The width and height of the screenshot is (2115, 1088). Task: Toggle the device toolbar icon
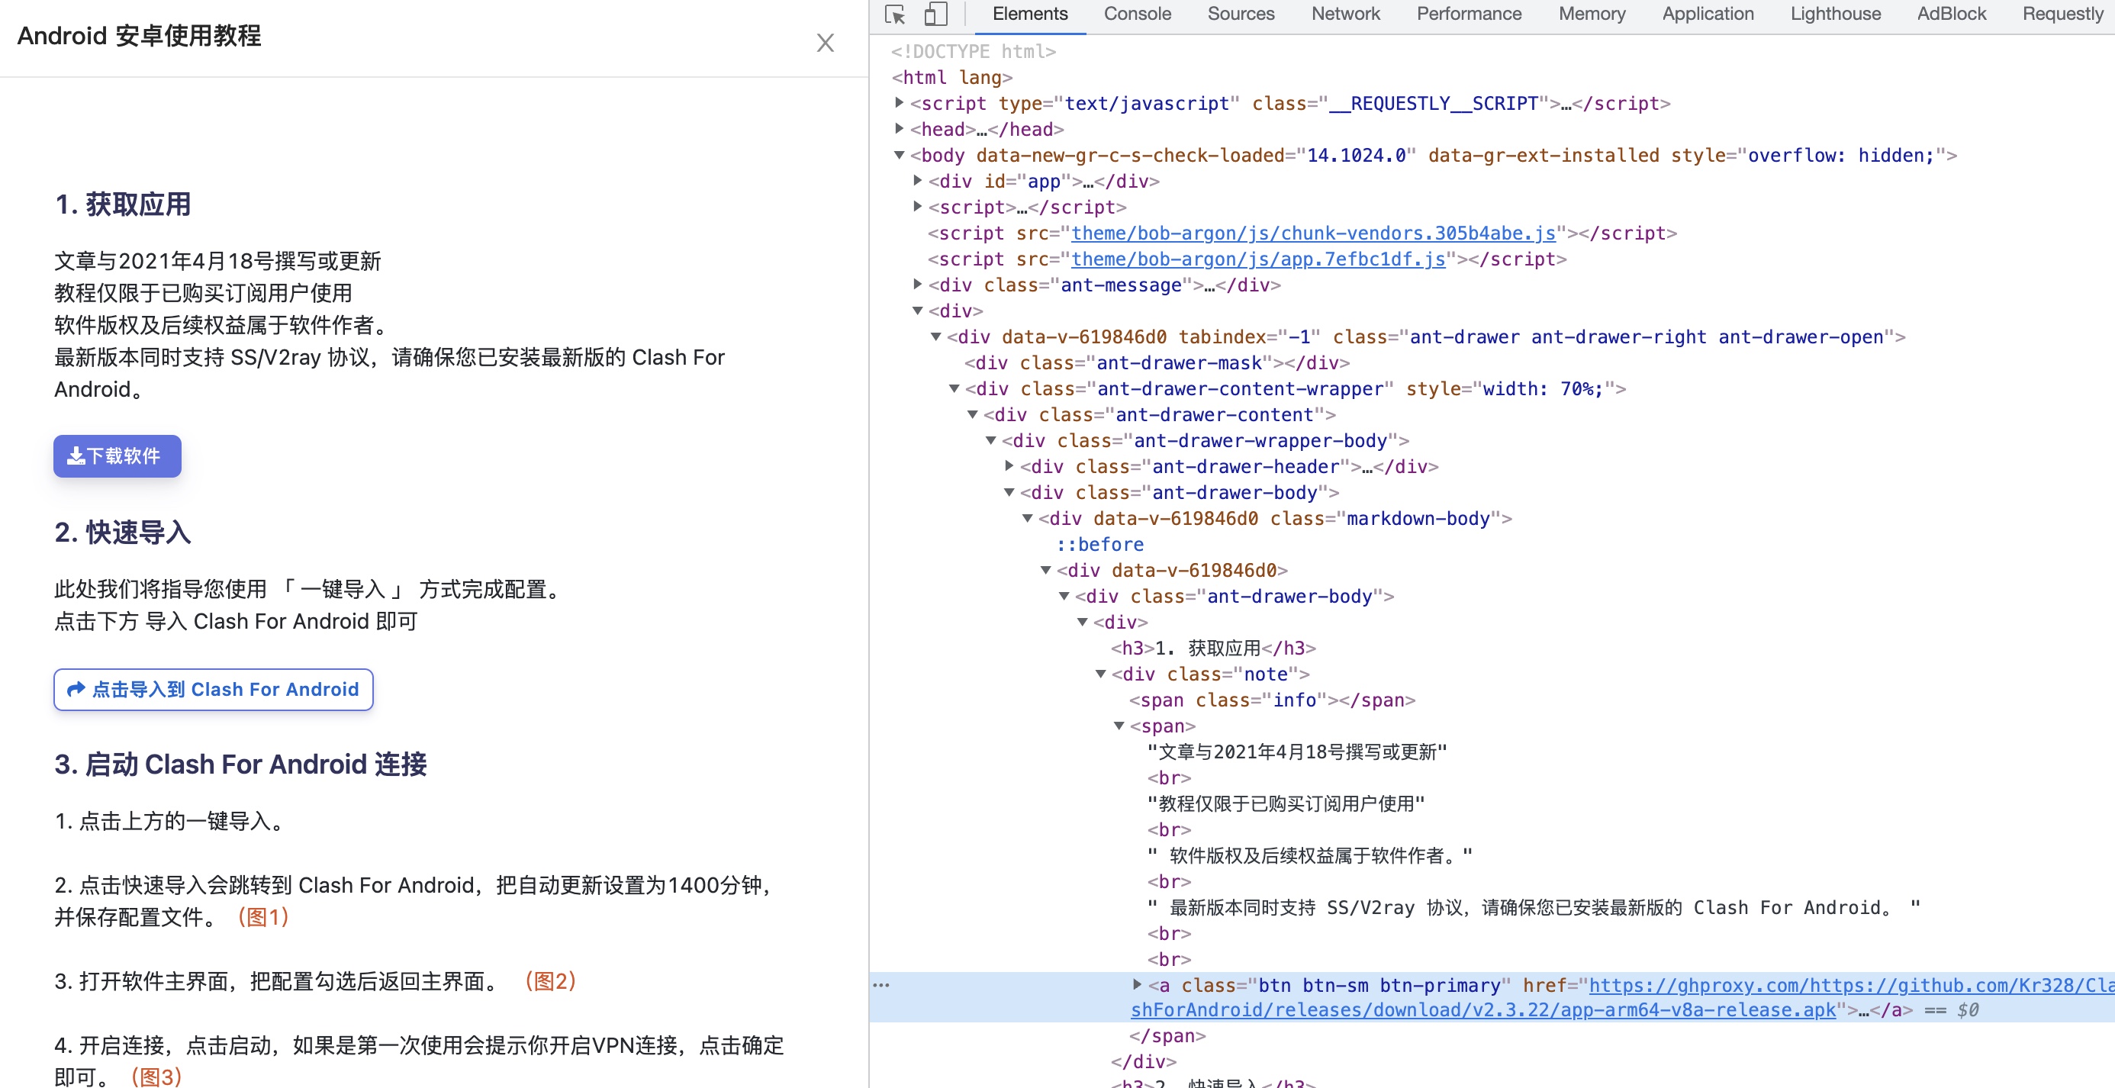[x=936, y=14]
